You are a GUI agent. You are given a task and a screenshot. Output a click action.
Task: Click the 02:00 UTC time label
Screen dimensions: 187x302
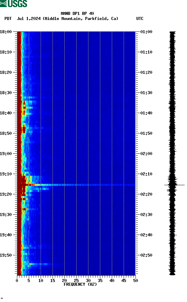[x=146, y=154]
